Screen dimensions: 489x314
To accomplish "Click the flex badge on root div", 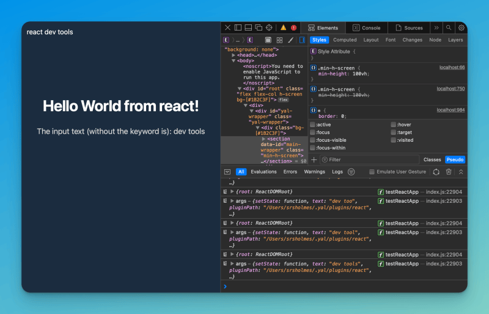I will (283, 100).
